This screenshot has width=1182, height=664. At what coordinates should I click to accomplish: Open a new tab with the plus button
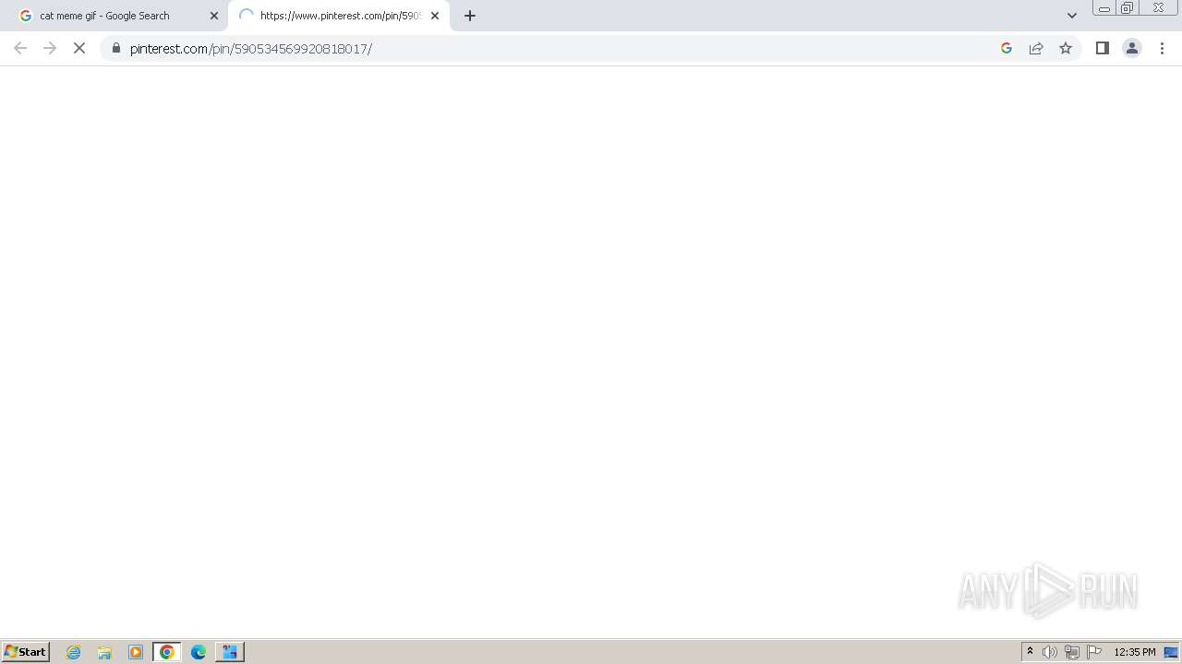click(x=470, y=16)
